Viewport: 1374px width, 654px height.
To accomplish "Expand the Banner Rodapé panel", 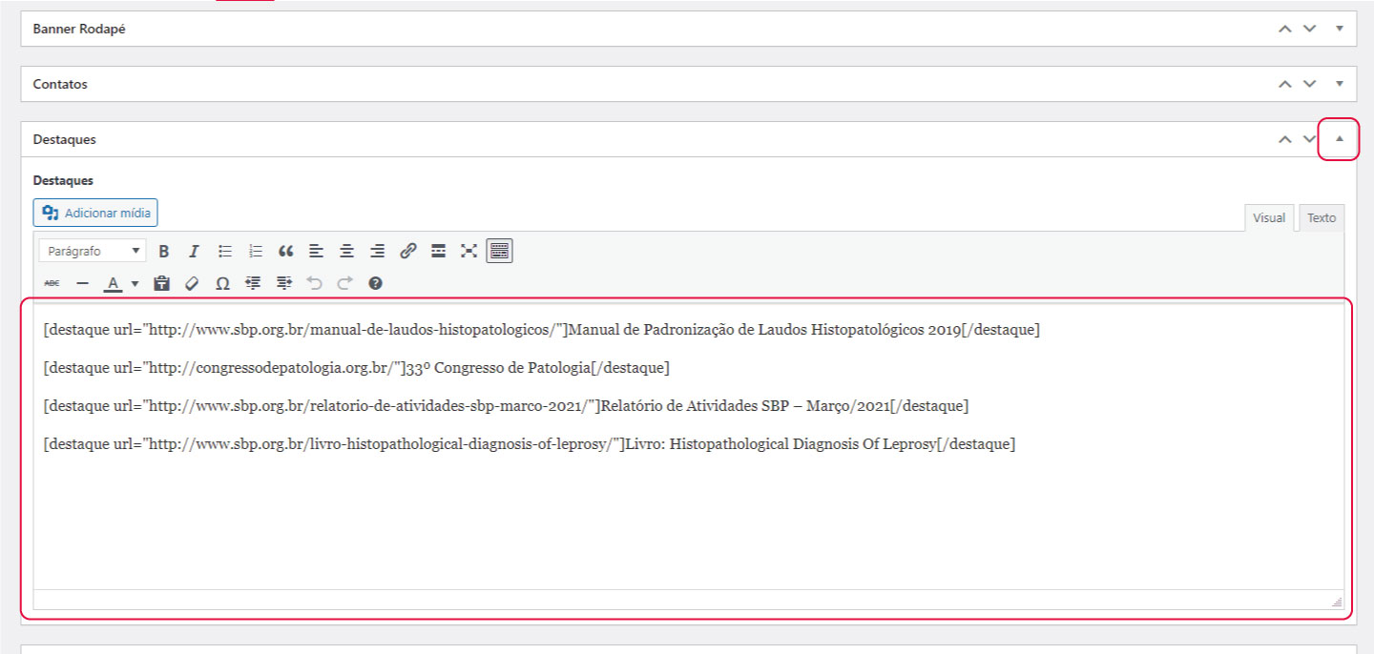I will (1339, 29).
